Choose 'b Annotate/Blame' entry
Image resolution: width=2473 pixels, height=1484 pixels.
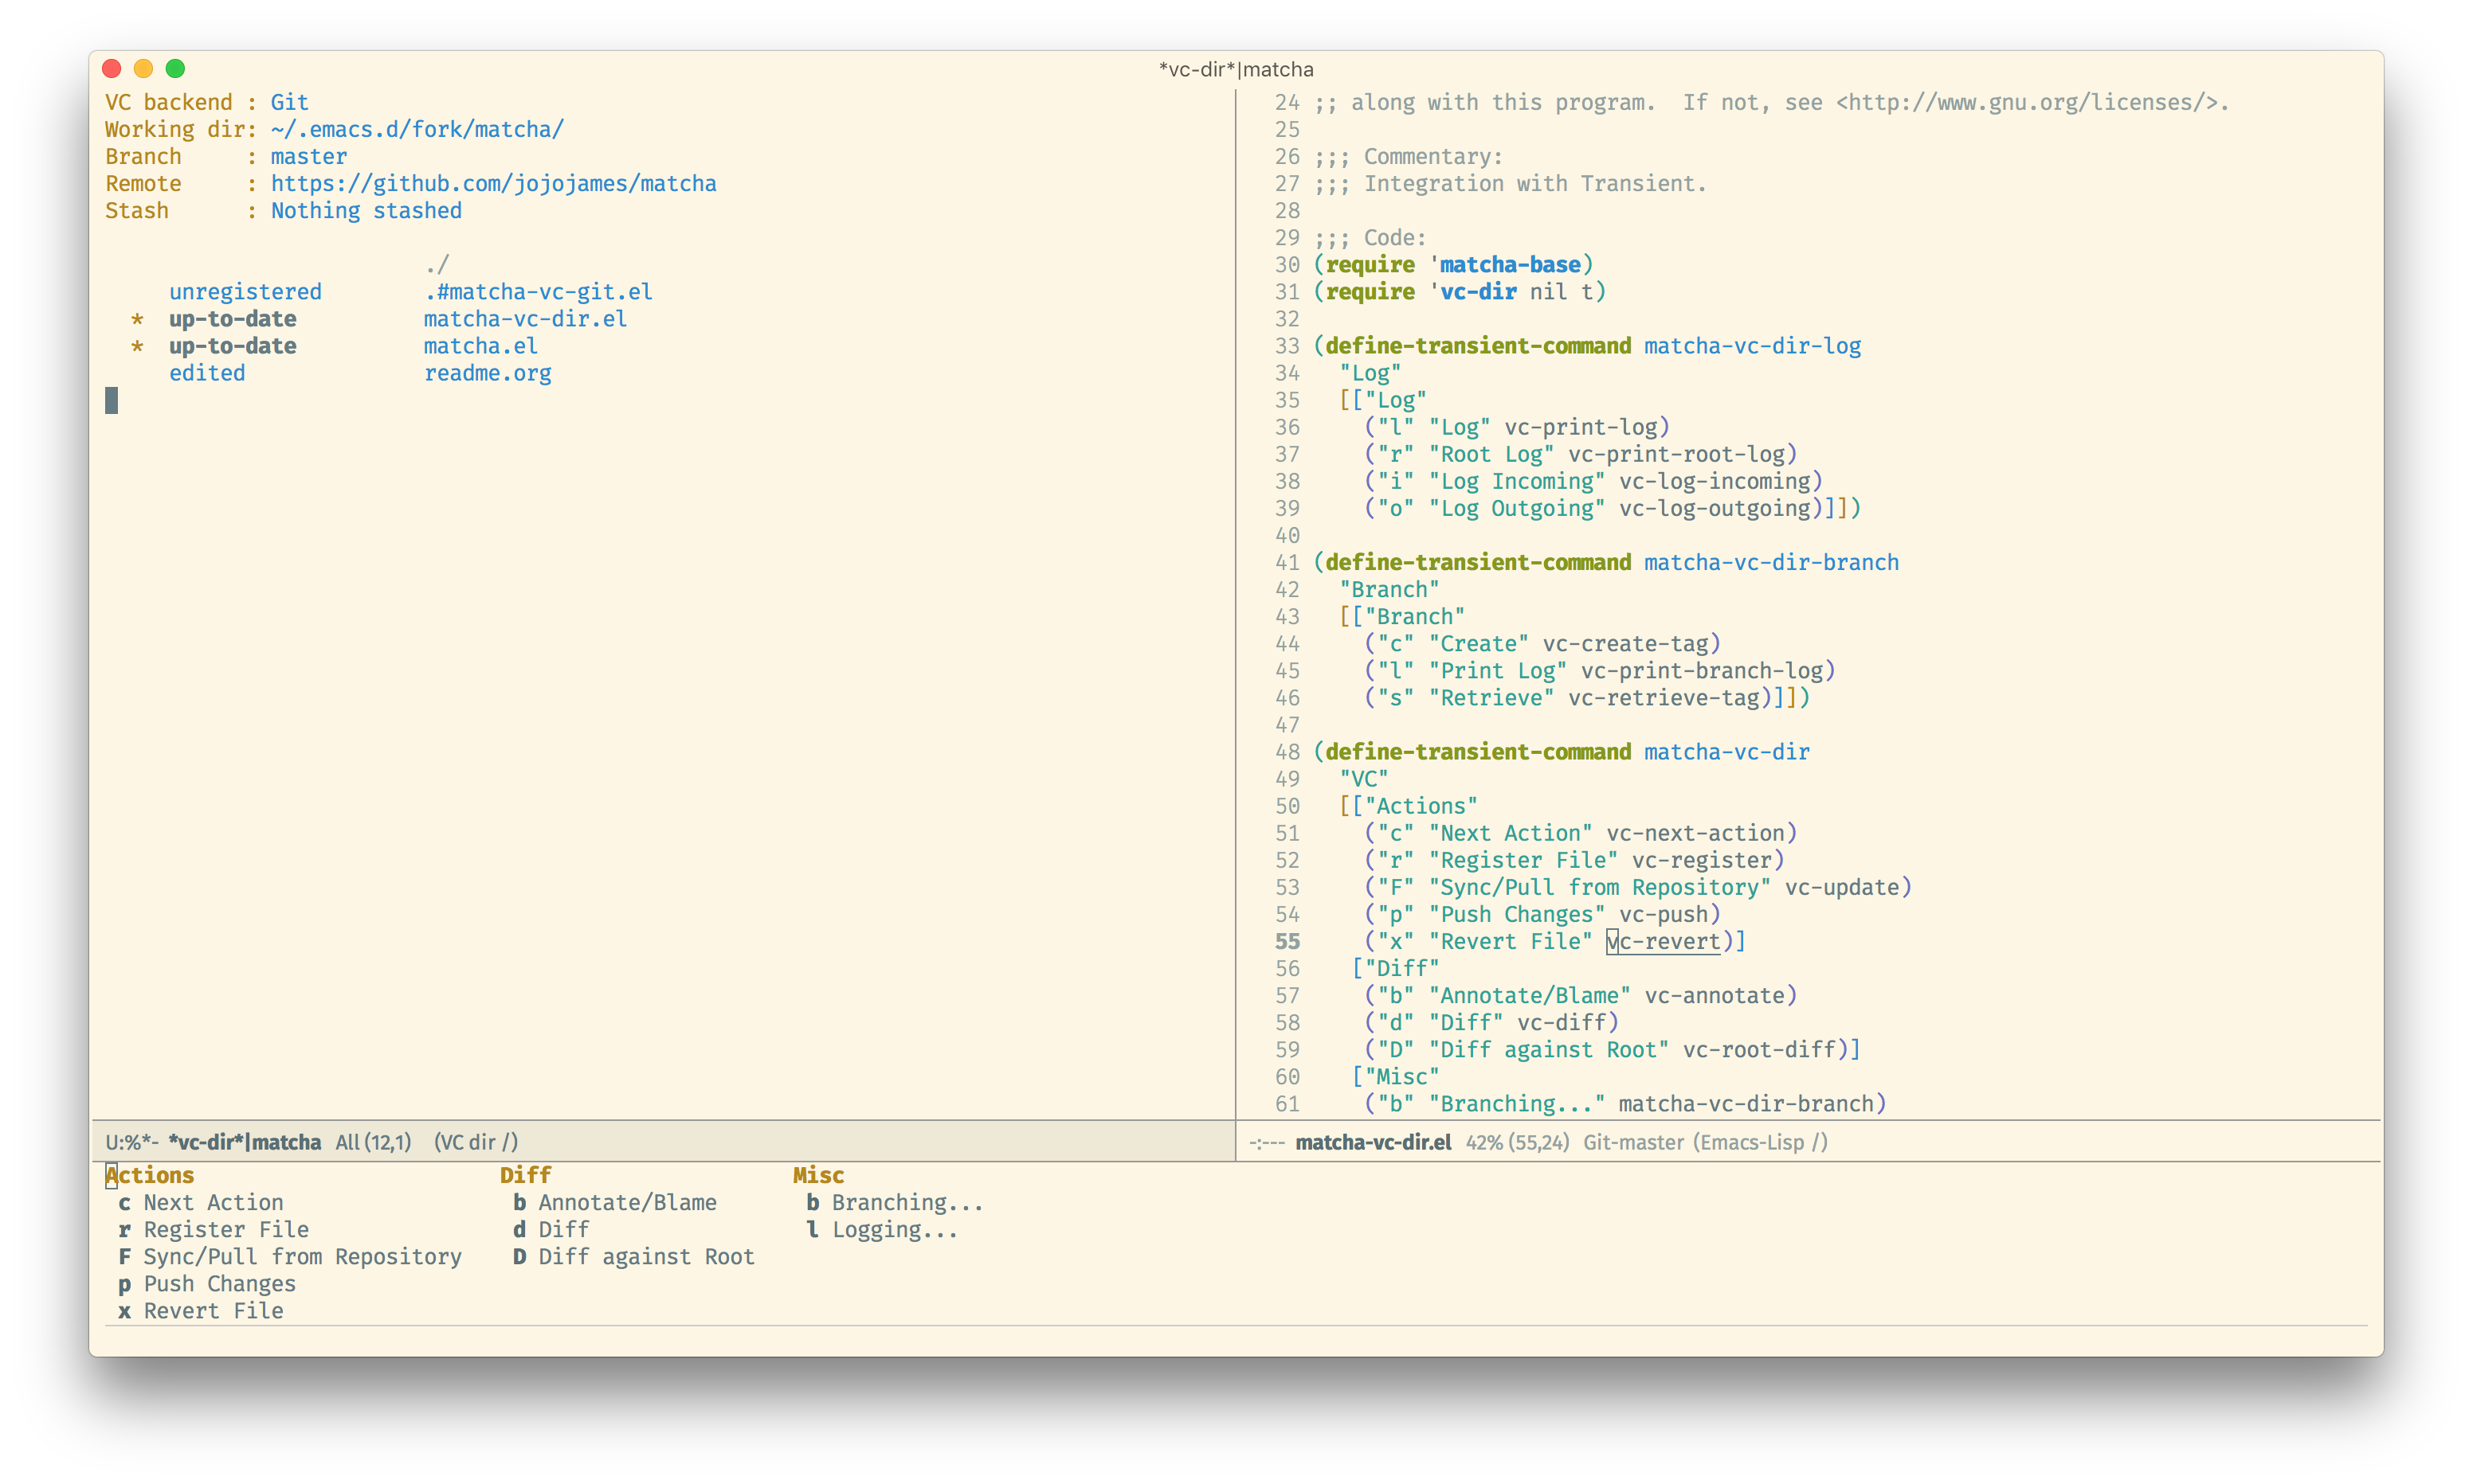614,1203
